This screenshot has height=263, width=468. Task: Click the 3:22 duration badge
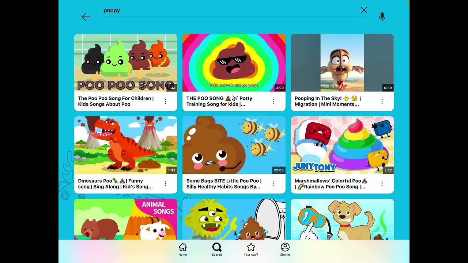388,170
